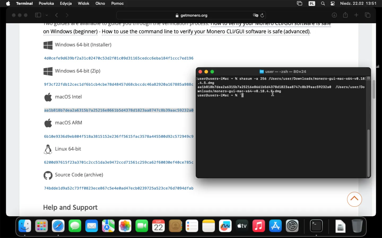Open Mail from the Dock
Screen dimensions: 382x238
point(92,226)
